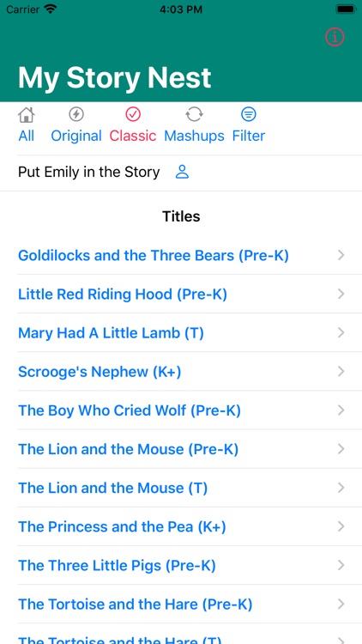This screenshot has height=644, width=362.
Task: Tap the person icon beside Emily
Action: tap(182, 172)
